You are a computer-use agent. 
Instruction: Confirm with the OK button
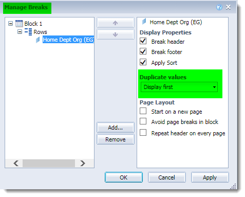[124, 177]
